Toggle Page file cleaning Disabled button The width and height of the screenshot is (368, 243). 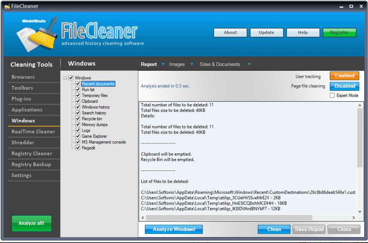344,86
